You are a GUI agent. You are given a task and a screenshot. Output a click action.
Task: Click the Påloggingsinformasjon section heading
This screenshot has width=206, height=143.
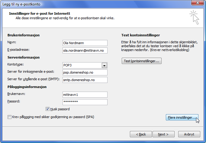tap(27, 87)
